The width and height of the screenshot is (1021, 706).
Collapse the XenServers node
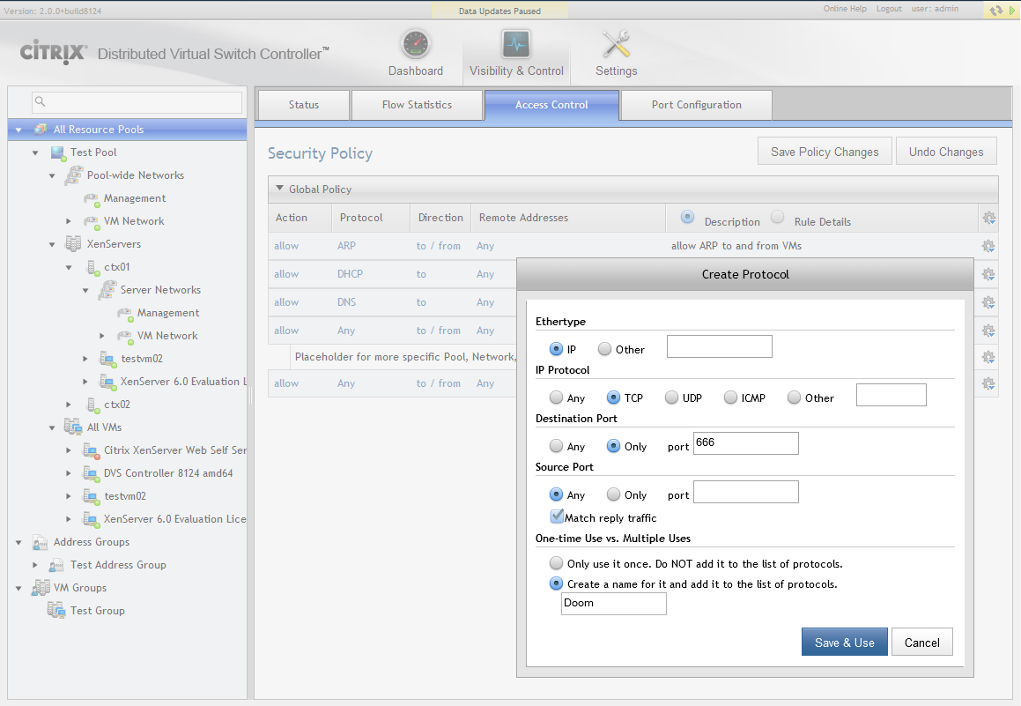tap(52, 245)
